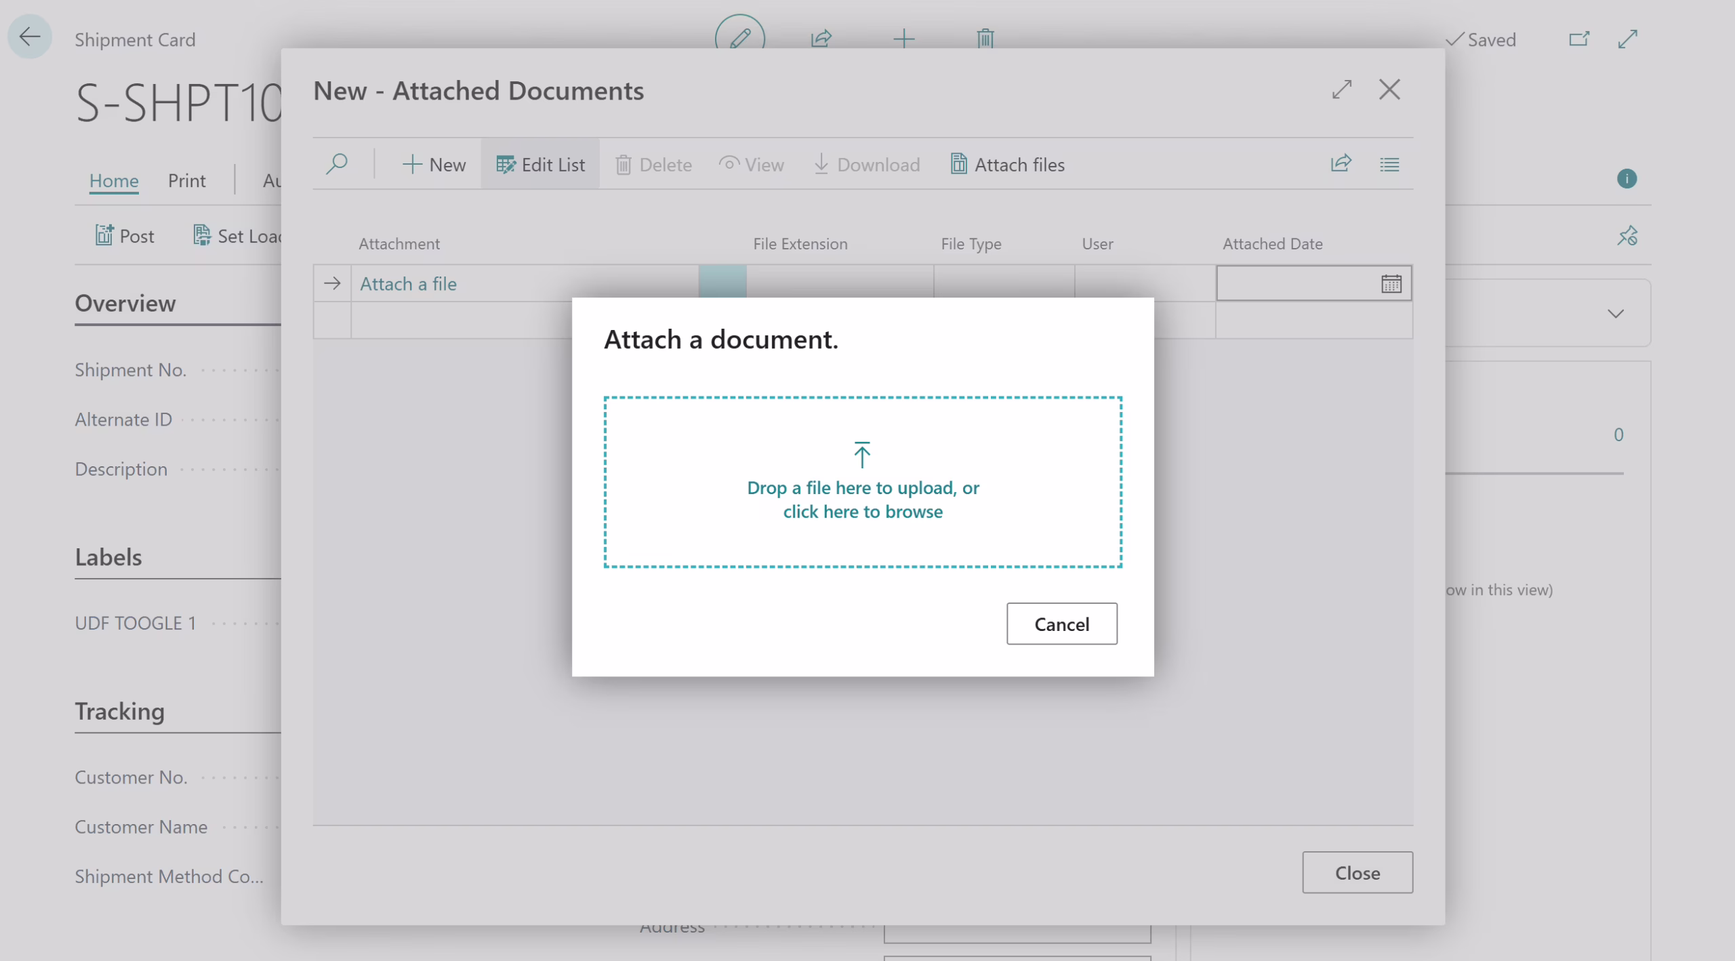The height and width of the screenshot is (961, 1735).
Task: Go back using the back arrow
Action: tap(29, 37)
